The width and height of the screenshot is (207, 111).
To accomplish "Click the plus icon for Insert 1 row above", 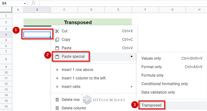I will [x=57, y=70].
